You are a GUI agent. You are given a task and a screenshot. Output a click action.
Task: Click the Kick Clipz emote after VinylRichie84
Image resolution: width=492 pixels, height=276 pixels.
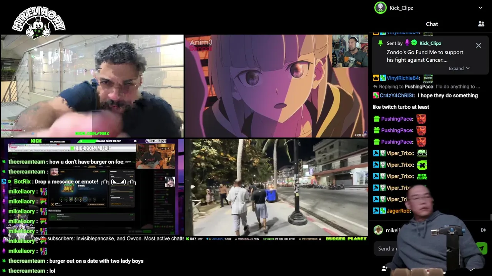(x=428, y=79)
